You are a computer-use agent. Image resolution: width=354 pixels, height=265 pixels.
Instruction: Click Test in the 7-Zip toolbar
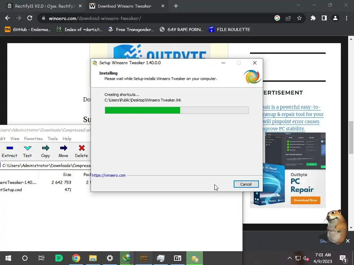[x=27, y=151]
